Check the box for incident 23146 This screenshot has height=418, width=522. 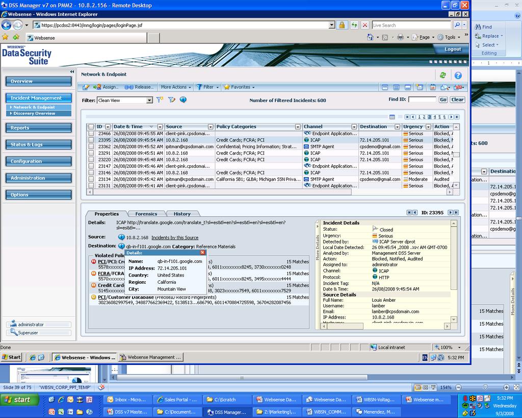(x=91, y=173)
